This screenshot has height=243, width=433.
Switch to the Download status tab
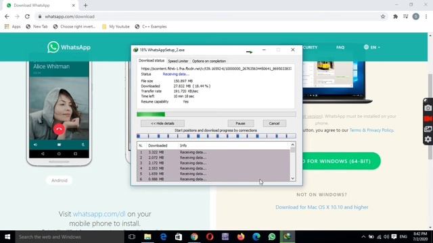point(152,61)
